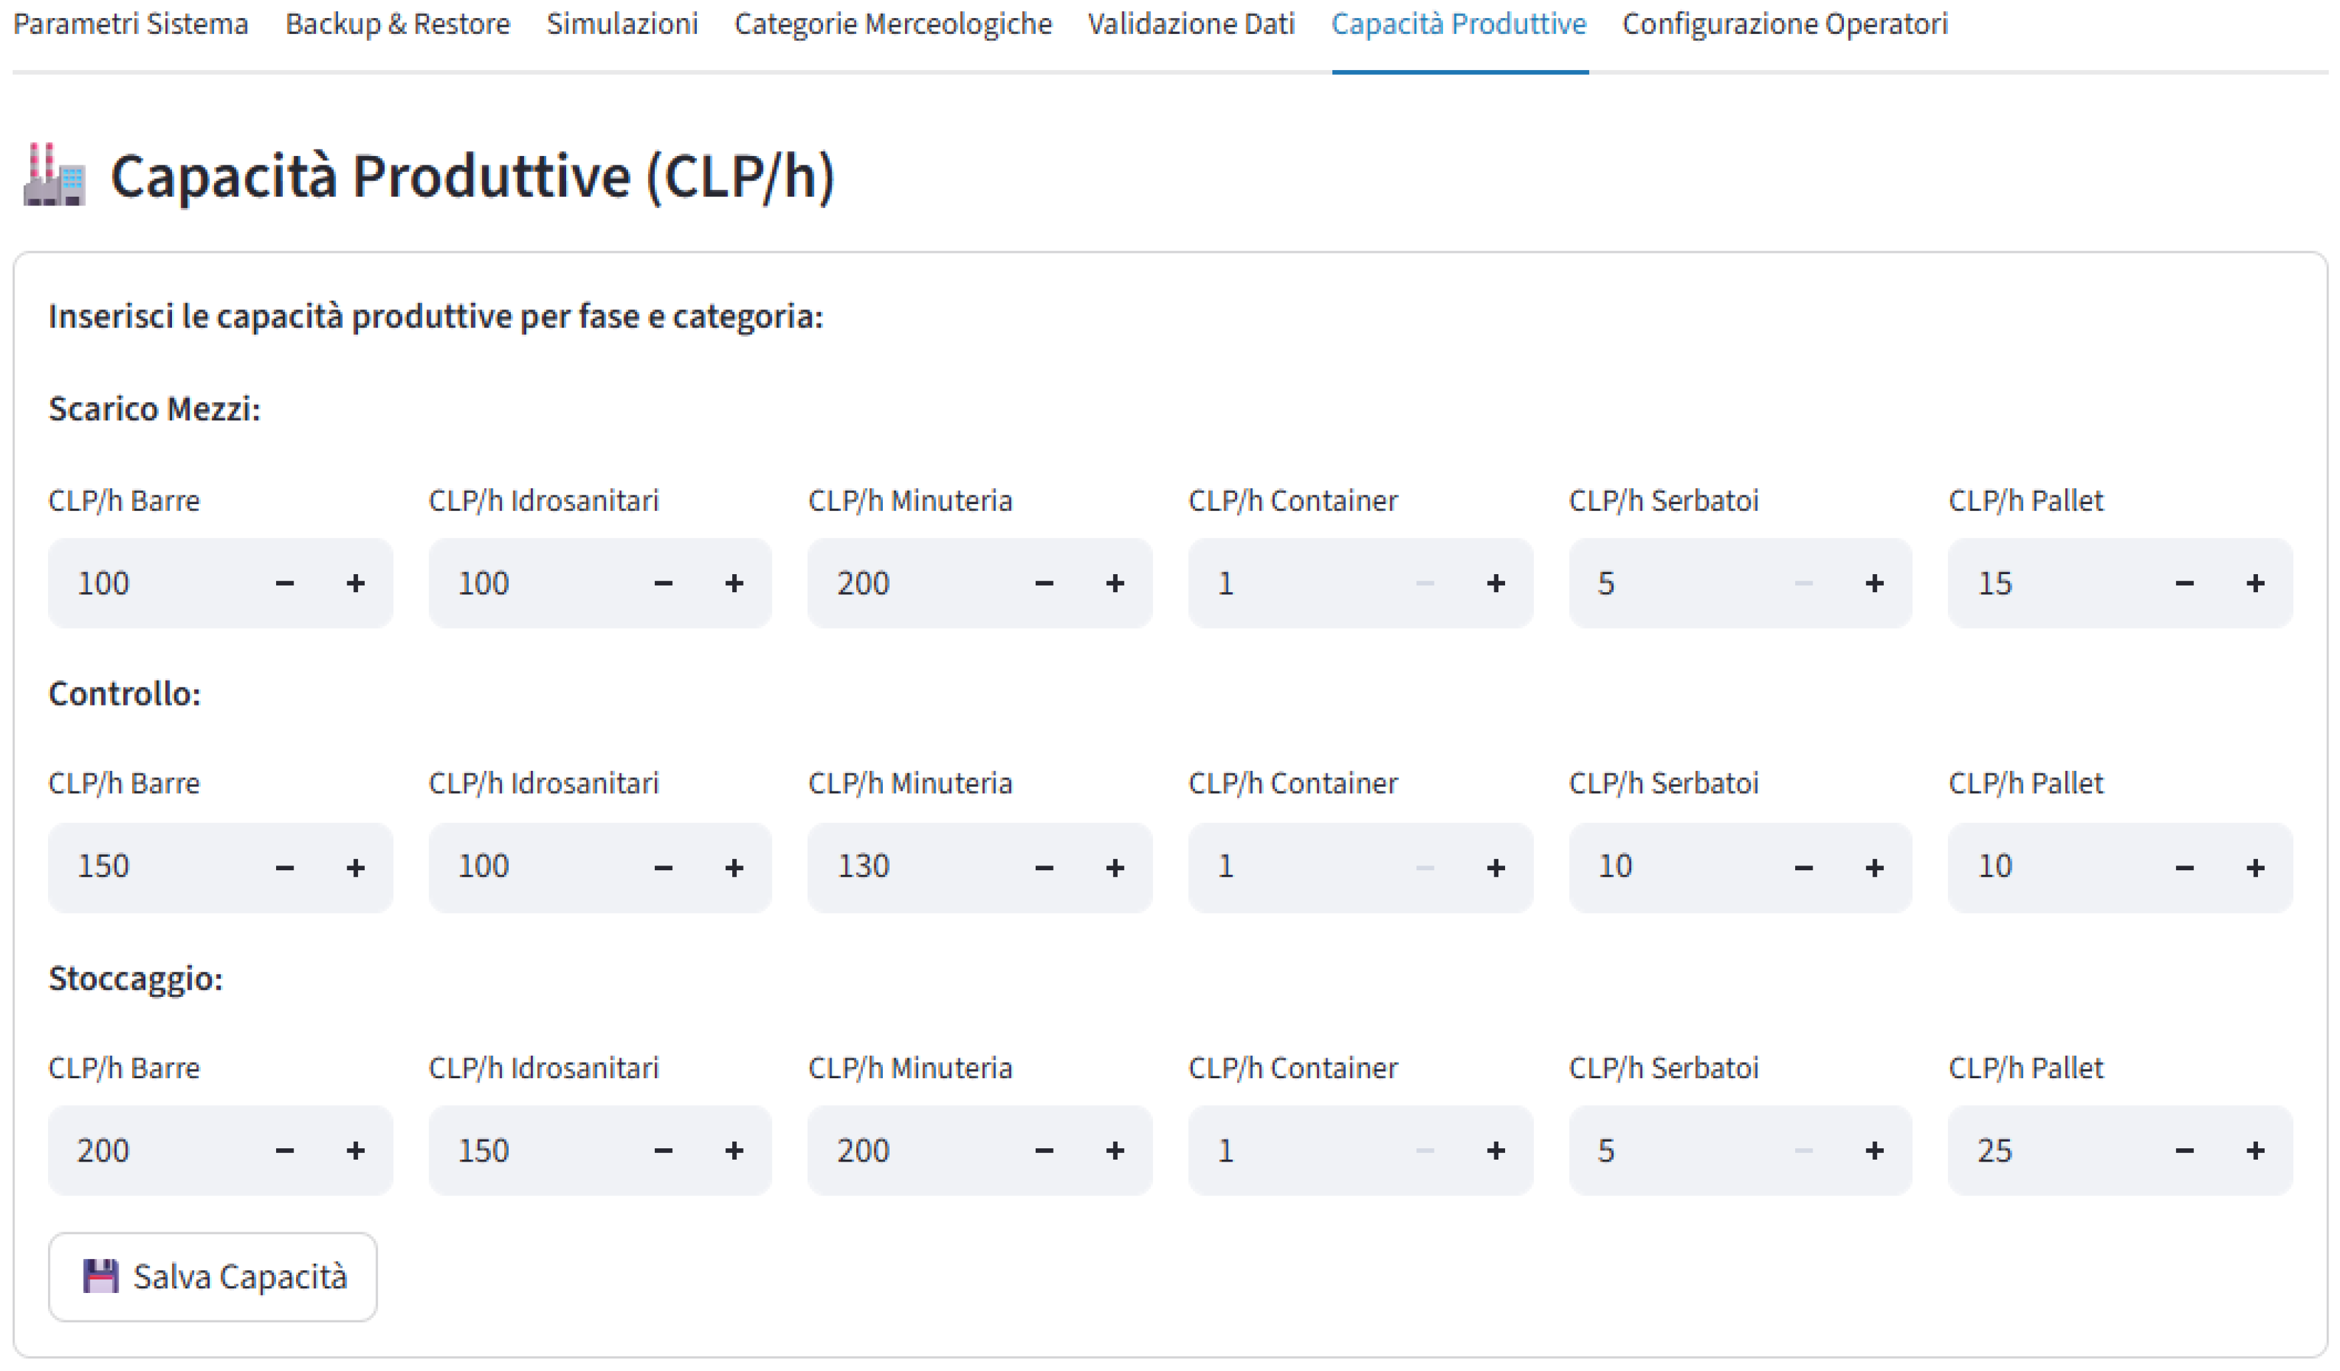The height and width of the screenshot is (1371, 2340).
Task: Increase Controllo Pallet CLP/h value
Action: click(x=2255, y=868)
